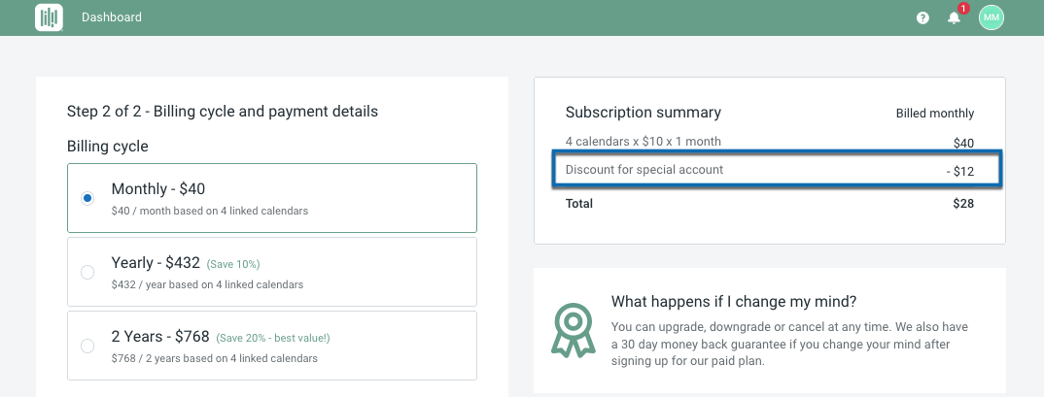Click the '4 calendars x $10 x 1 month' line
Viewport: 1044px width, 397px height.
click(x=644, y=142)
